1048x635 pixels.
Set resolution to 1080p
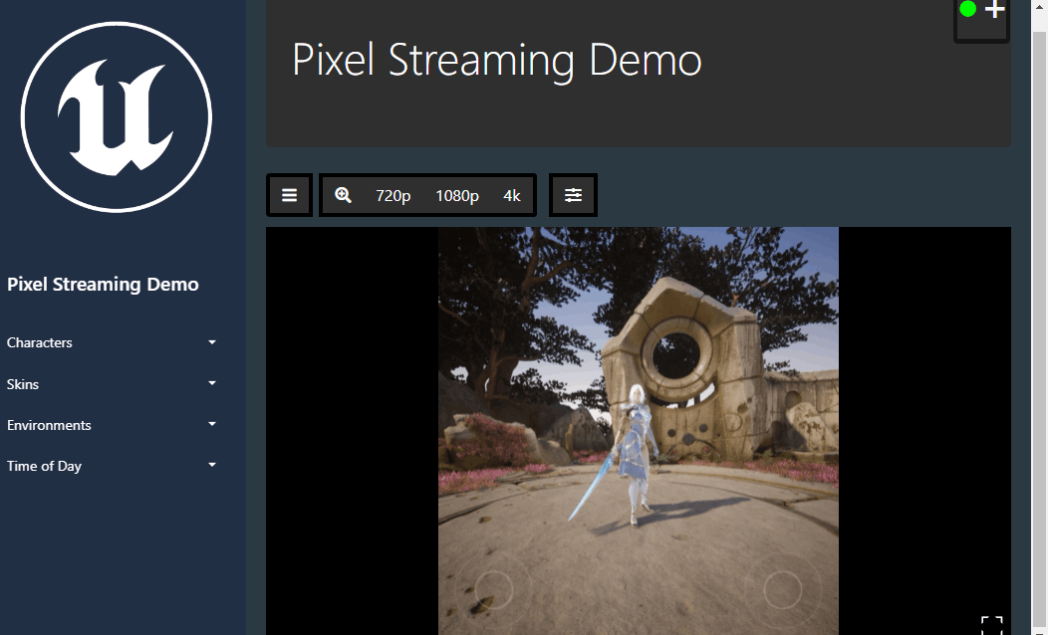[457, 196]
